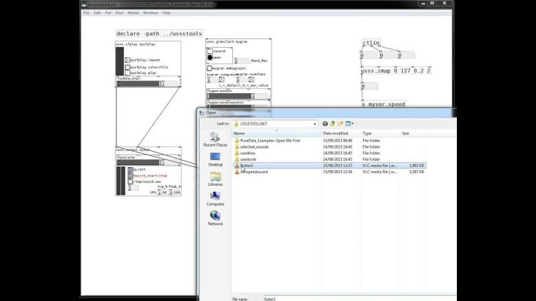Select the second VLC media file, 2,287 KB
Image resolution: width=536 pixels, height=301 pixels.
coord(329,172)
